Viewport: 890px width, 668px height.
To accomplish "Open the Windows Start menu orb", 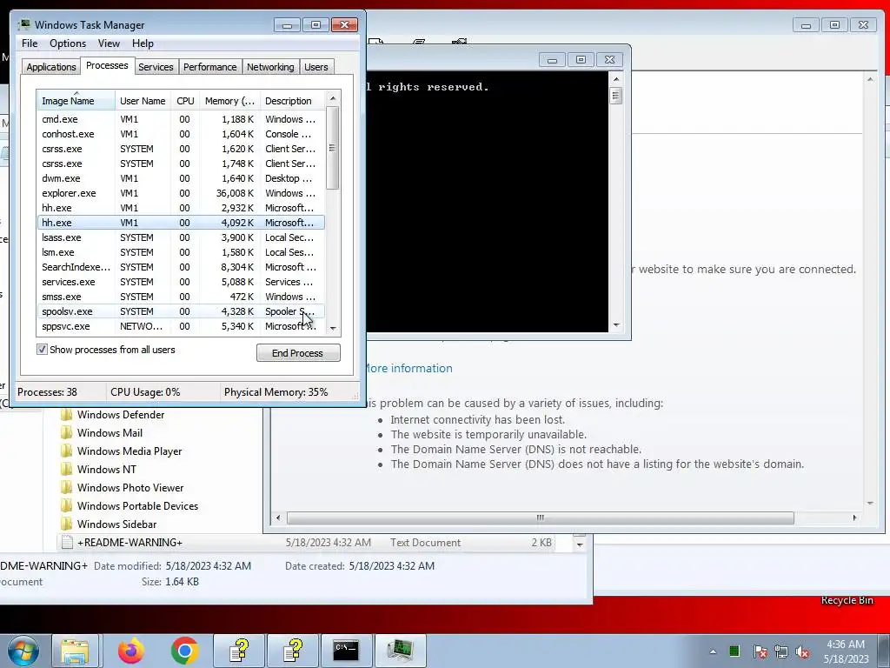I will [x=23, y=651].
